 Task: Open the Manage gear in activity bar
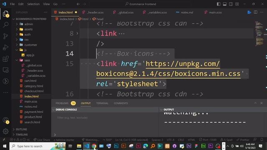pos(5,131)
